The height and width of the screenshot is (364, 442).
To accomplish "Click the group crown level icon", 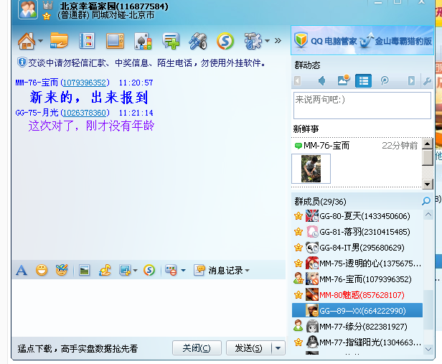I will [47, 5].
